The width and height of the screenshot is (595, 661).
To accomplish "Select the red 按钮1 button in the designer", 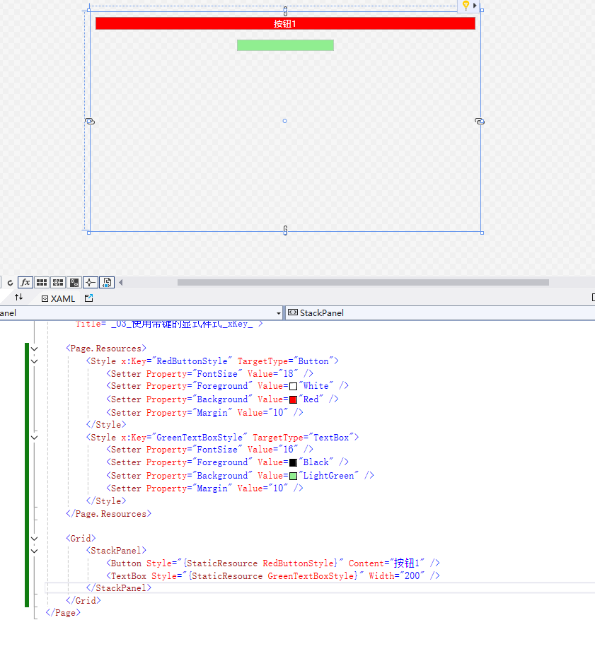I will pyautogui.click(x=285, y=23).
